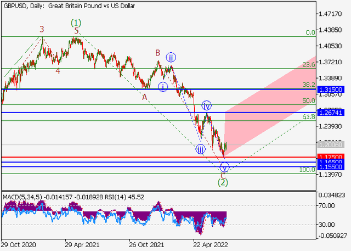351x251 pixels.
Task: Click the 0.034823 indicator scale value
Action: (333, 196)
